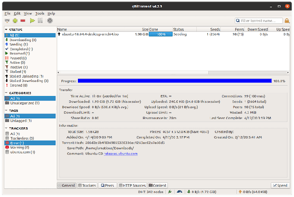Viewport: 294px width, 197px height.
Task: Switch to the Trackers tab
Action: pos(87,185)
